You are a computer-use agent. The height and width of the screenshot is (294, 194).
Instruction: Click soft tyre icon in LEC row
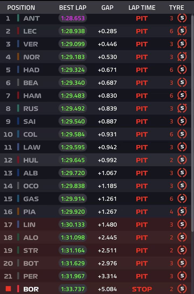(182, 31)
